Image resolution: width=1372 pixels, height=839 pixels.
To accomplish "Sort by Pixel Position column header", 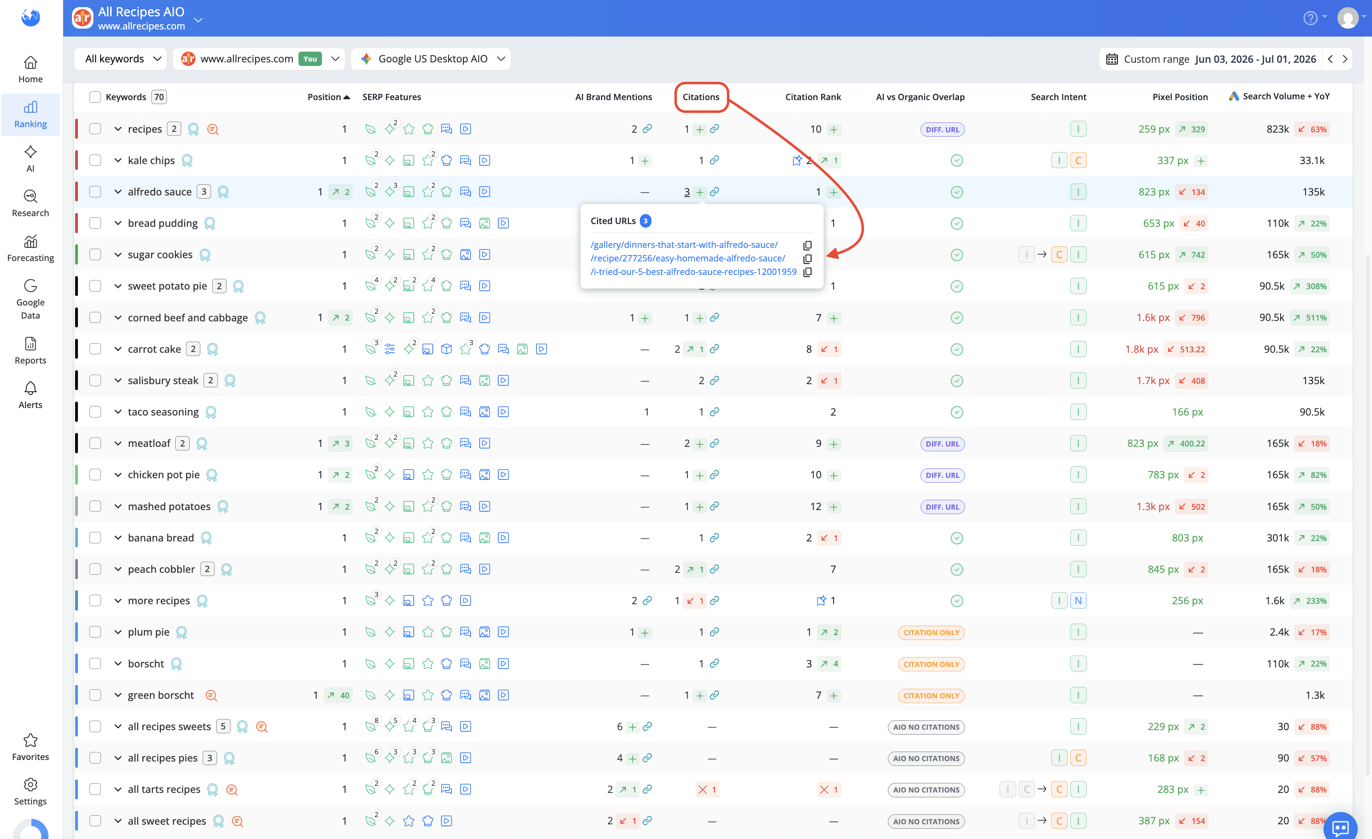I will tap(1180, 97).
